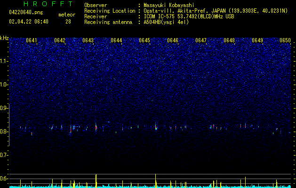Click the 0.8 kHz axis label
The width and height of the screenshot is (296, 188).
pyautogui.click(x=4, y=132)
